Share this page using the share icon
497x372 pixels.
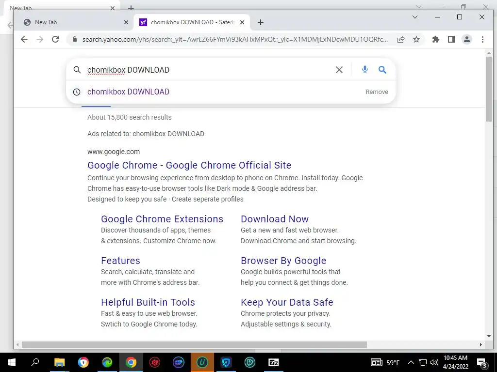[x=401, y=39]
